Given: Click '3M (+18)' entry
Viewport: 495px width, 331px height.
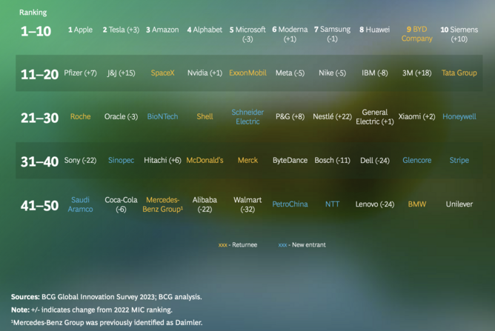Looking at the screenshot, I should 416,73.
